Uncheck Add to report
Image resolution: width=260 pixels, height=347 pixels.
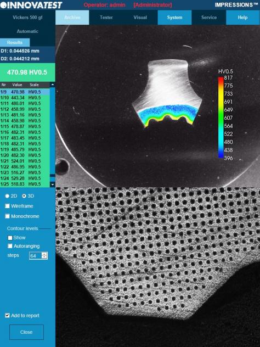[x=7, y=315]
